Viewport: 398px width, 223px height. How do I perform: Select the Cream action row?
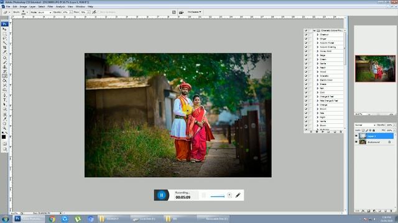[329, 59]
